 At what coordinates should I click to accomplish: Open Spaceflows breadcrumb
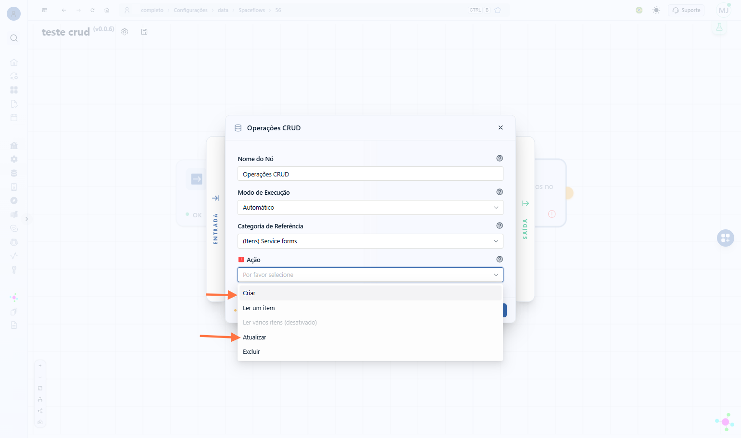pyautogui.click(x=251, y=10)
